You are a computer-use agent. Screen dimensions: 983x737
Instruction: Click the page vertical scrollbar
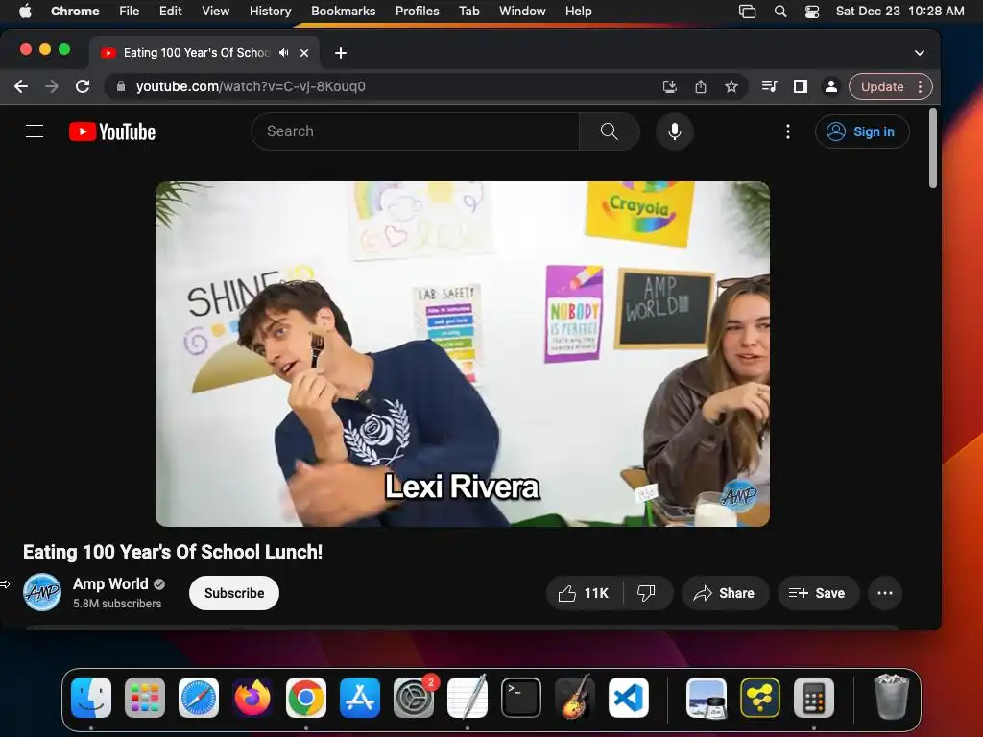(933, 149)
